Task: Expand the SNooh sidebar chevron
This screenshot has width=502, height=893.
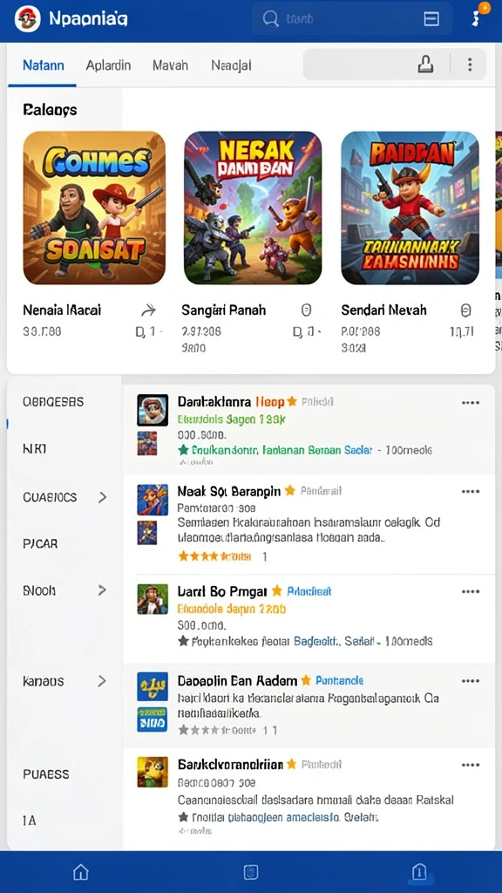Action: point(103,590)
